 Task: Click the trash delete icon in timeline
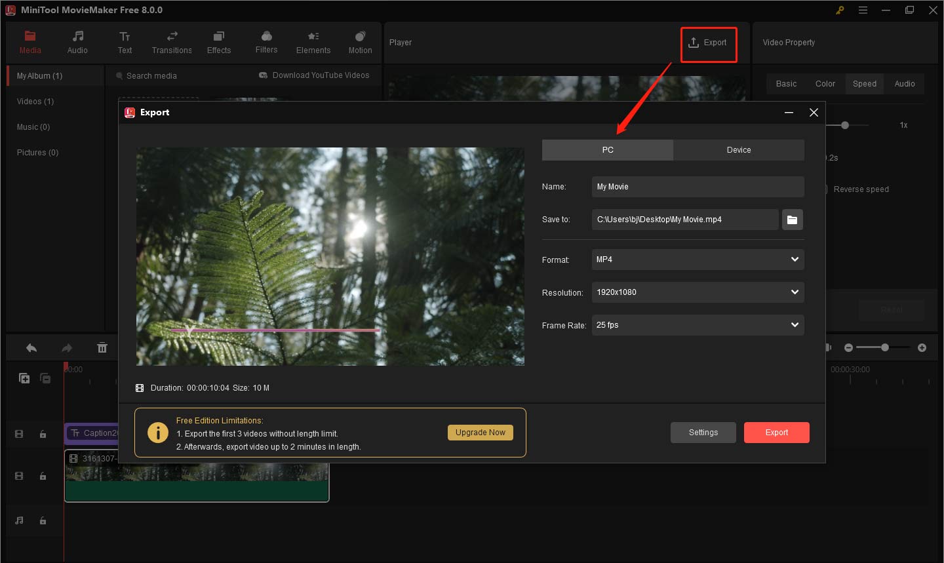coord(102,348)
